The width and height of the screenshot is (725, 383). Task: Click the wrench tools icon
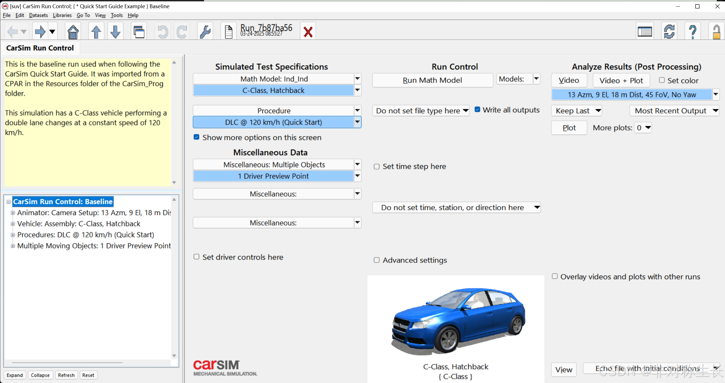(x=205, y=31)
